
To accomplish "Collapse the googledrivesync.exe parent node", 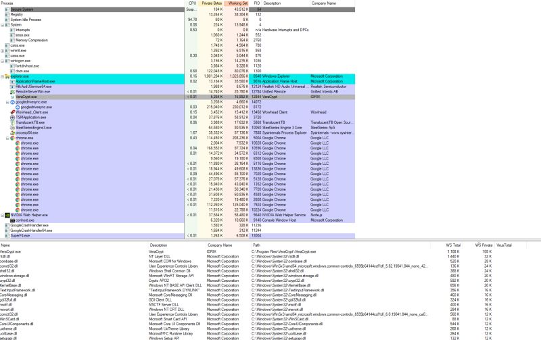I will [x=7, y=102].
